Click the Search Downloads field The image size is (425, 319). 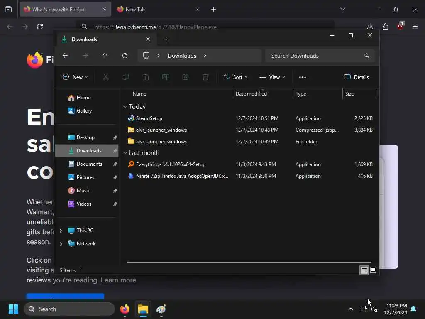coord(320,56)
